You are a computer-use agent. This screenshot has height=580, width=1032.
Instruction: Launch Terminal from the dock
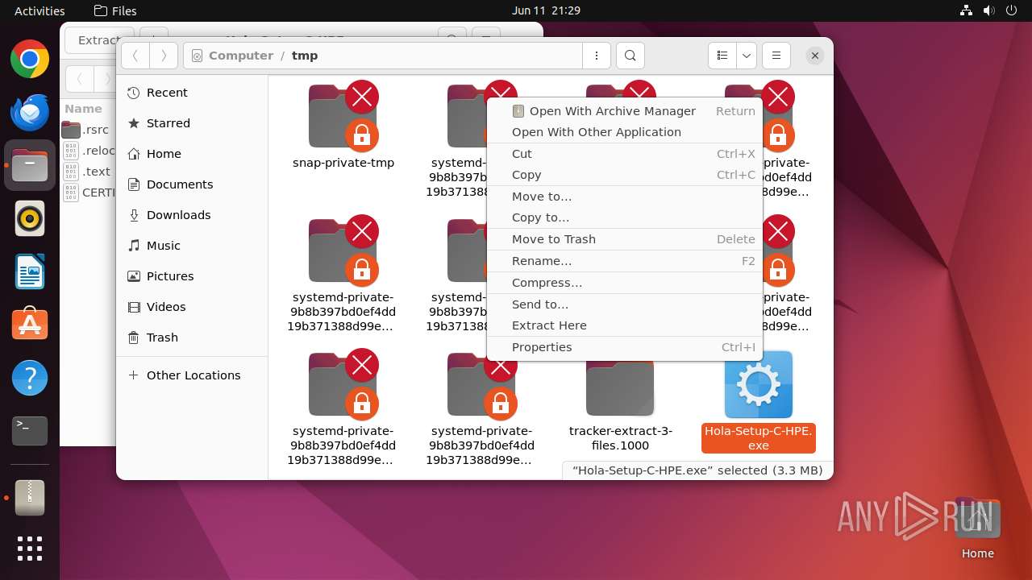[x=30, y=431]
